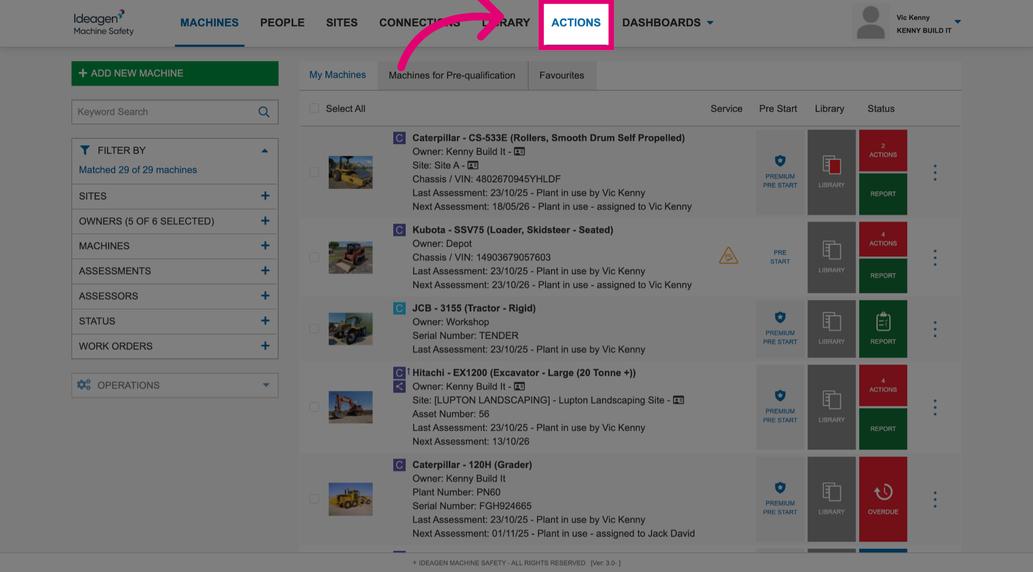Go to the Actions nav tab
The width and height of the screenshot is (1033, 572).
click(576, 23)
